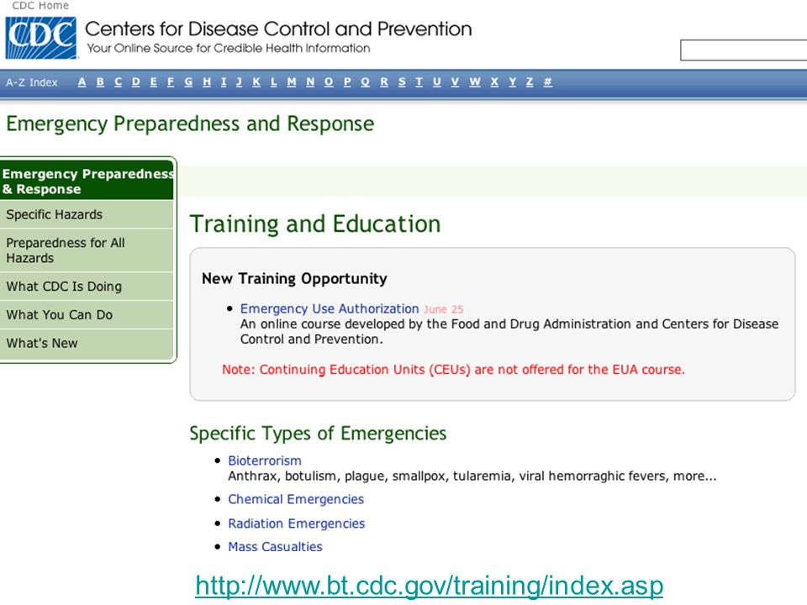Select letter Z in A-Z Index

click(530, 82)
